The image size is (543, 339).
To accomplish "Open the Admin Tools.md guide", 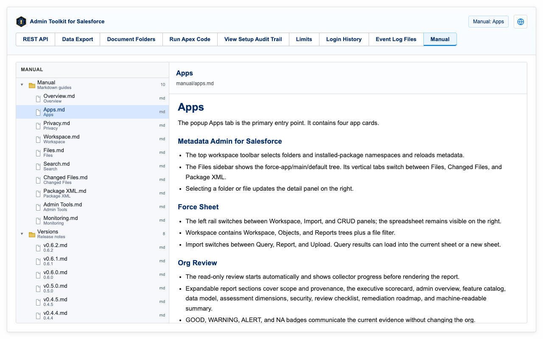I will [92, 207].
